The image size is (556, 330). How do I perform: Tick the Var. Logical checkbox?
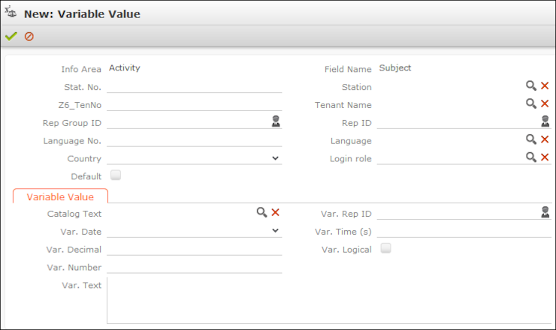386,248
